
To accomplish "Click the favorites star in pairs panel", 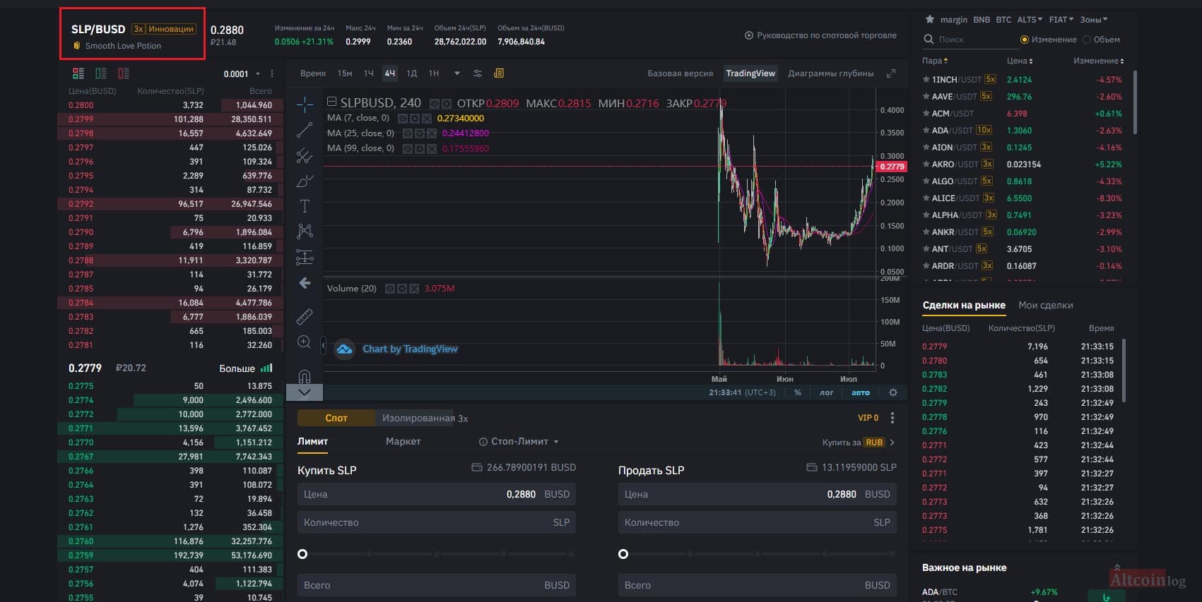I will coord(930,19).
